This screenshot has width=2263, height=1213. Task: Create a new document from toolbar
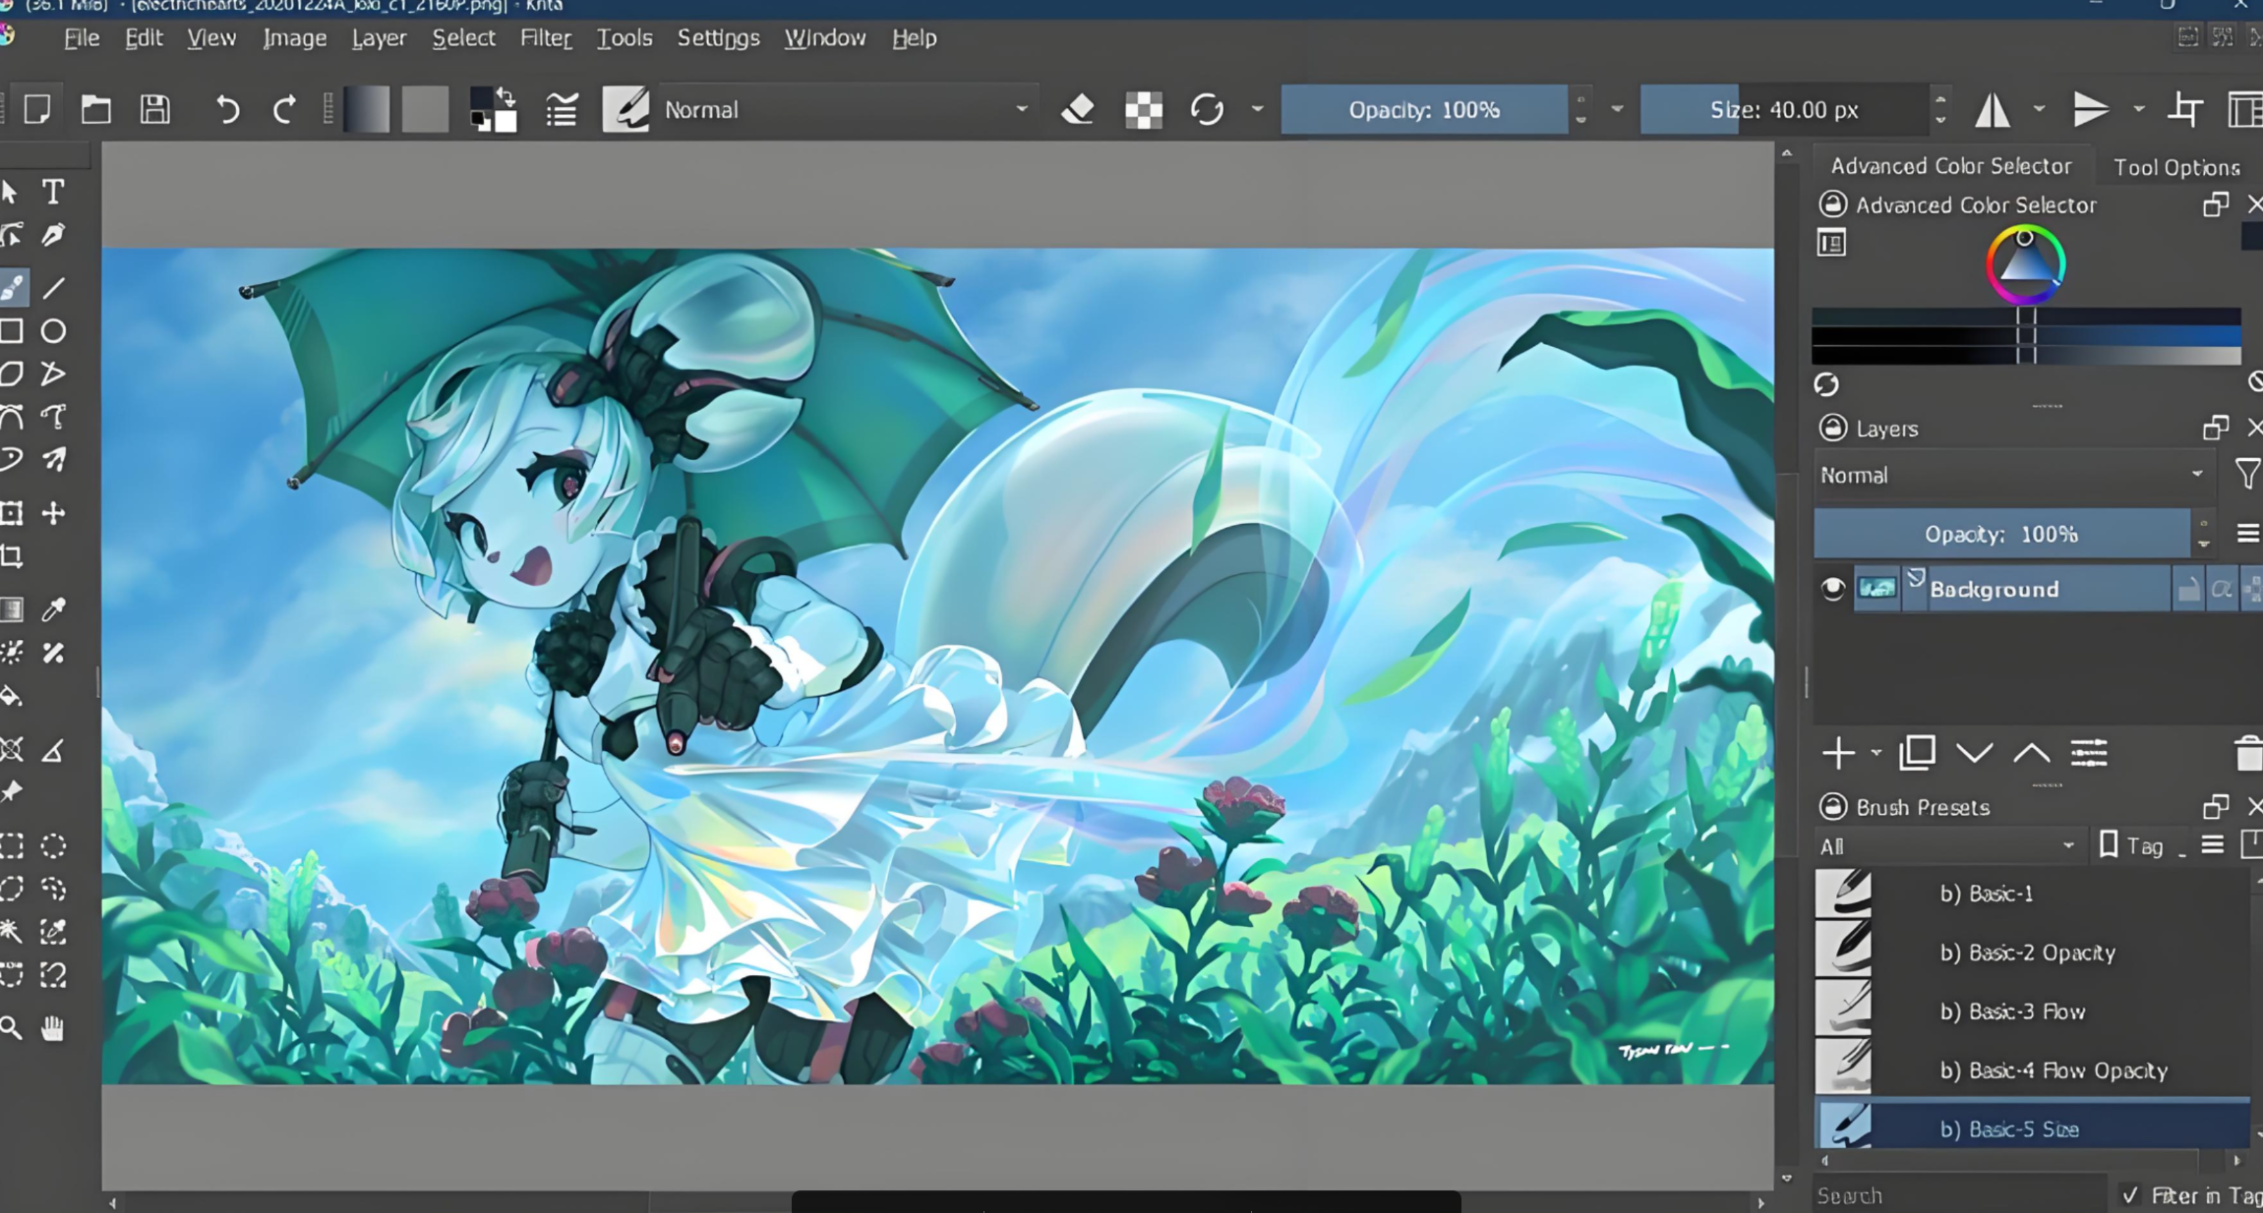point(37,109)
